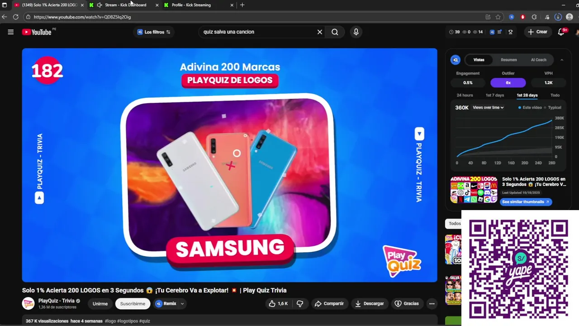Open the Views over time dropdown
Viewport: 579px width, 326px height.
point(488,108)
